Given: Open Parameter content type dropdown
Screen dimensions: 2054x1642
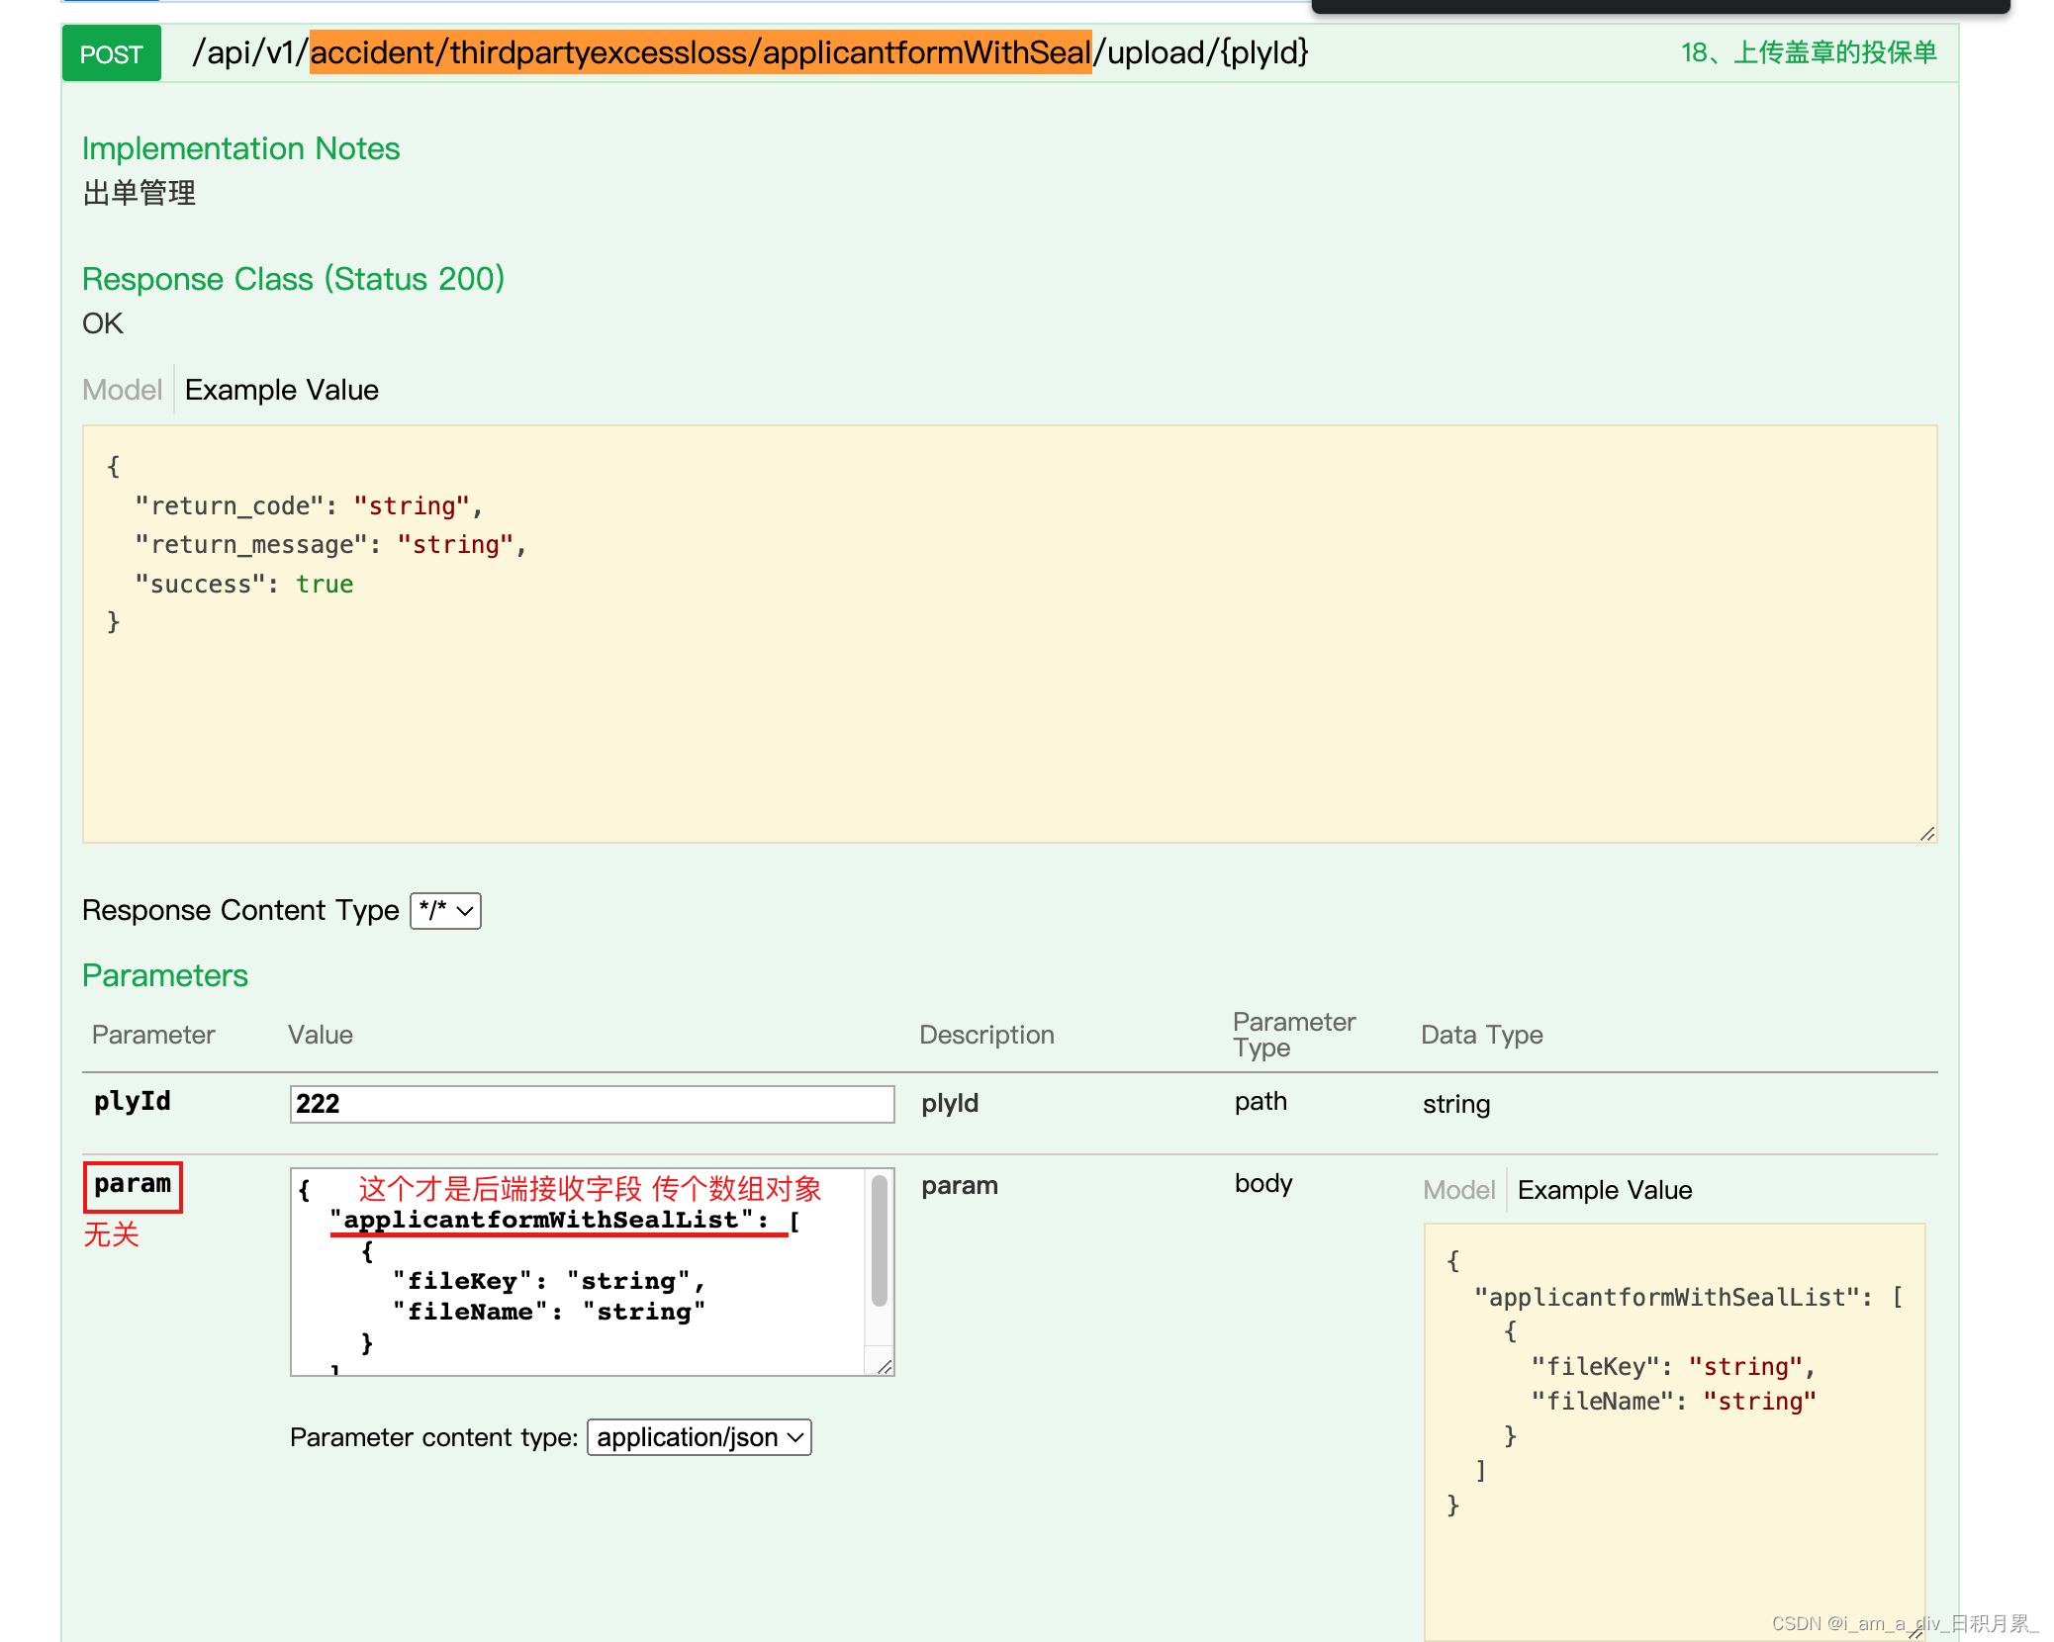Looking at the screenshot, I should click(x=700, y=1437).
